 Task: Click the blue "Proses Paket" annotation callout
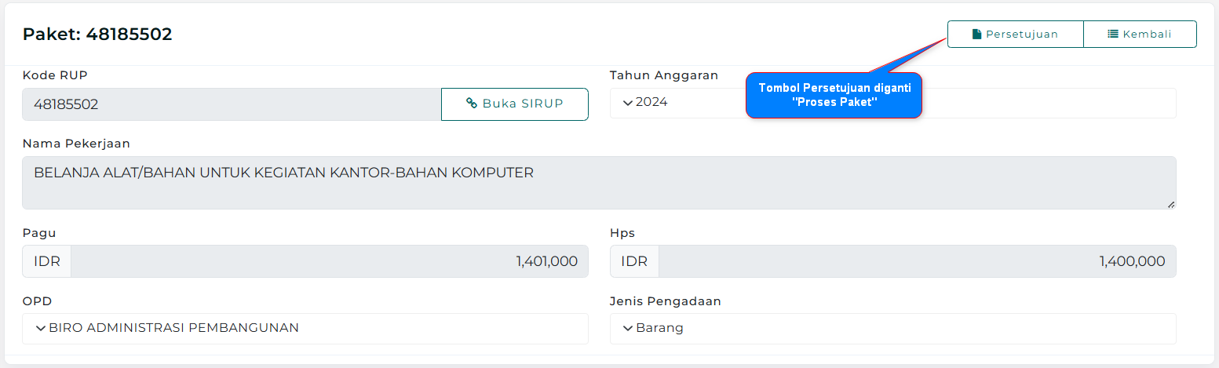[x=834, y=95]
